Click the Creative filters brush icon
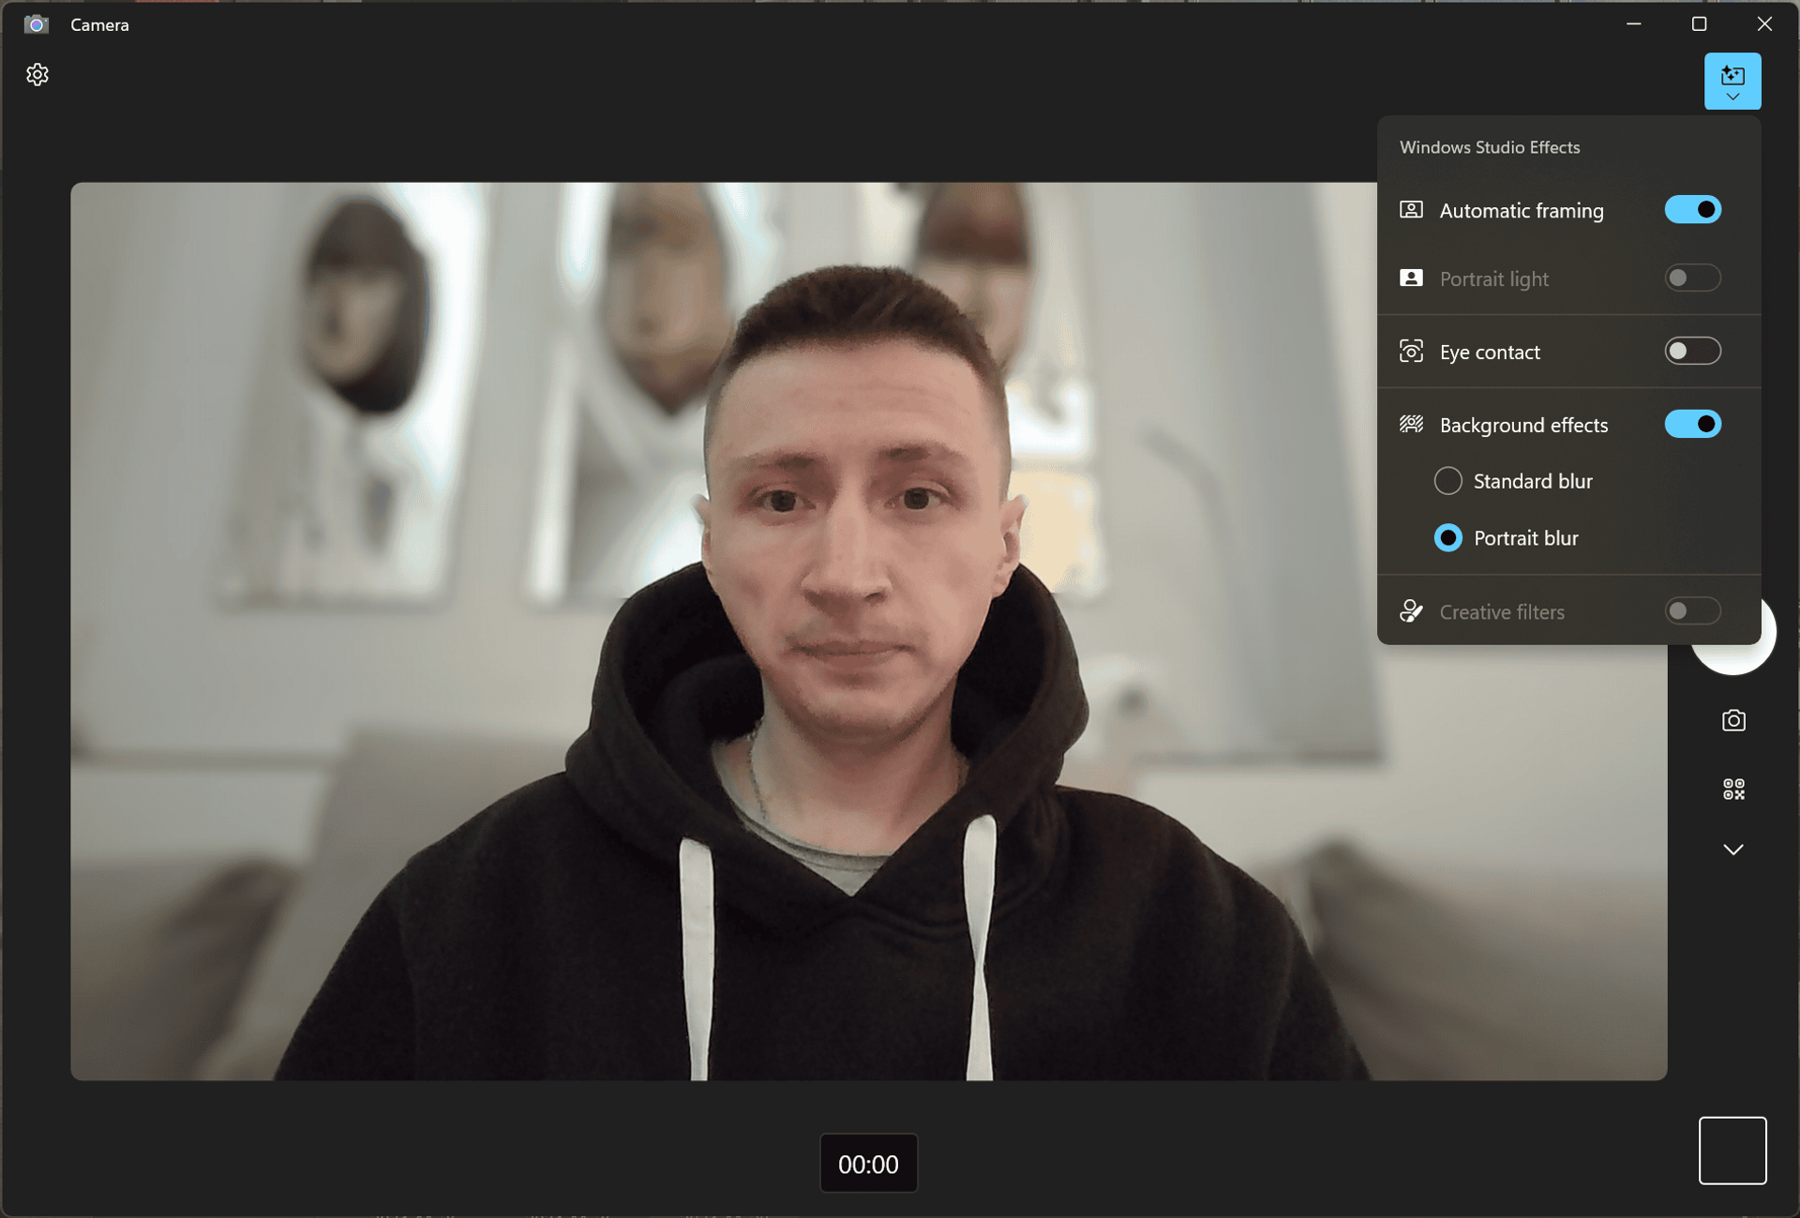Image resolution: width=1800 pixels, height=1218 pixels. click(x=1411, y=611)
